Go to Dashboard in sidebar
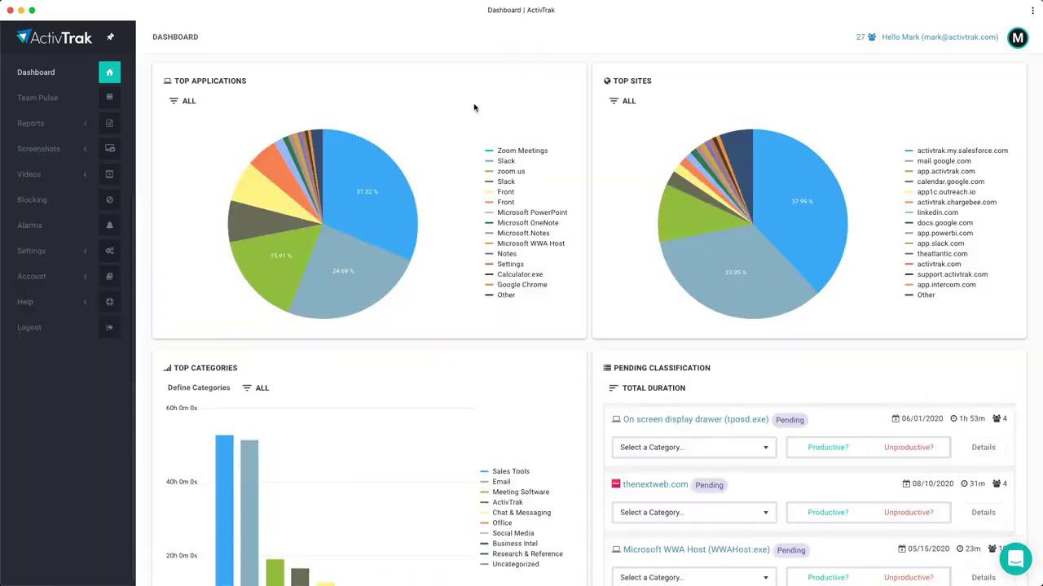The image size is (1043, 586). click(x=36, y=72)
